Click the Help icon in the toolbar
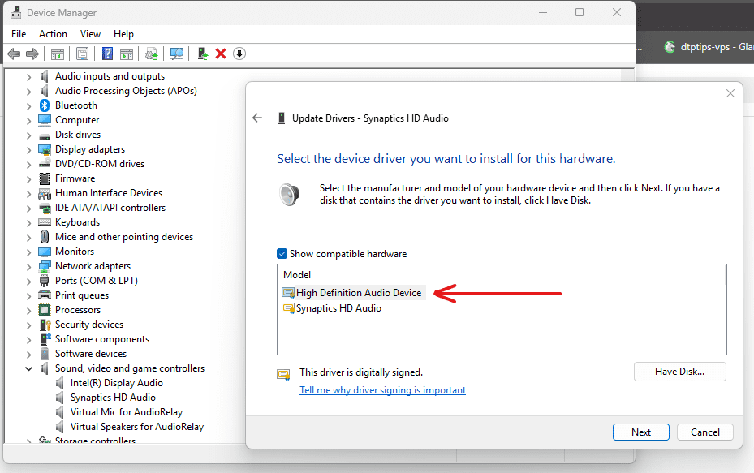754x473 pixels. (107, 54)
